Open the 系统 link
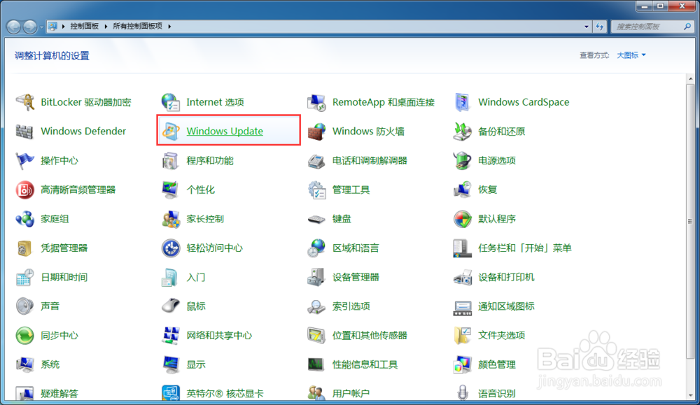 pyautogui.click(x=50, y=365)
